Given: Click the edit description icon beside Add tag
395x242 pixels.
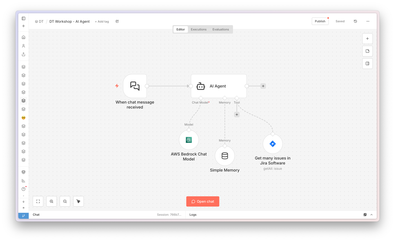Looking at the screenshot, I should 117,21.
